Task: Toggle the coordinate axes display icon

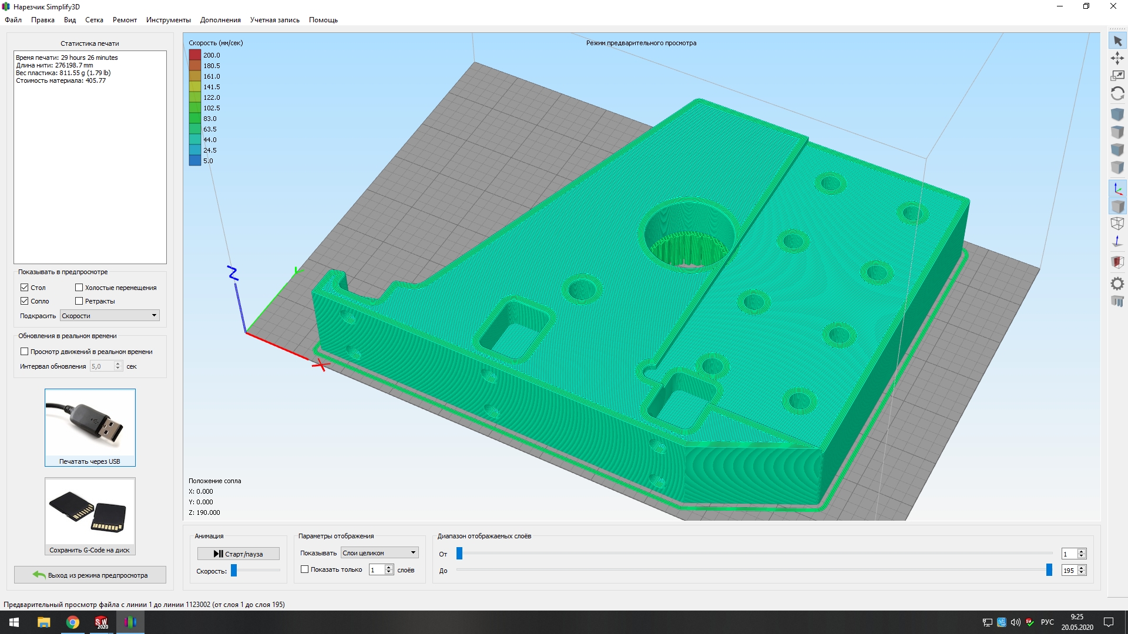Action: tap(1117, 189)
